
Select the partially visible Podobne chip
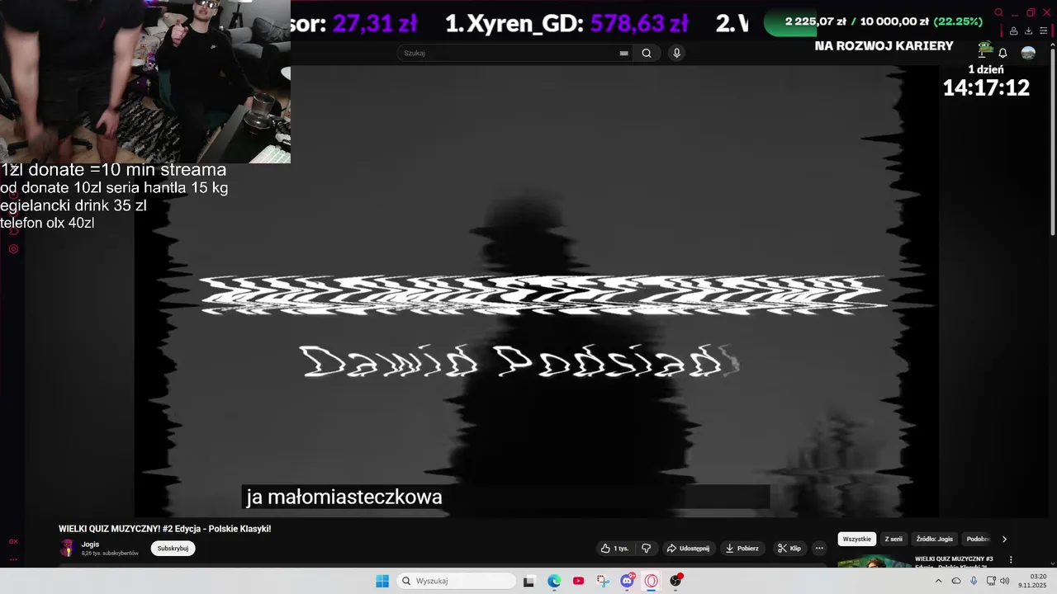[979, 539]
